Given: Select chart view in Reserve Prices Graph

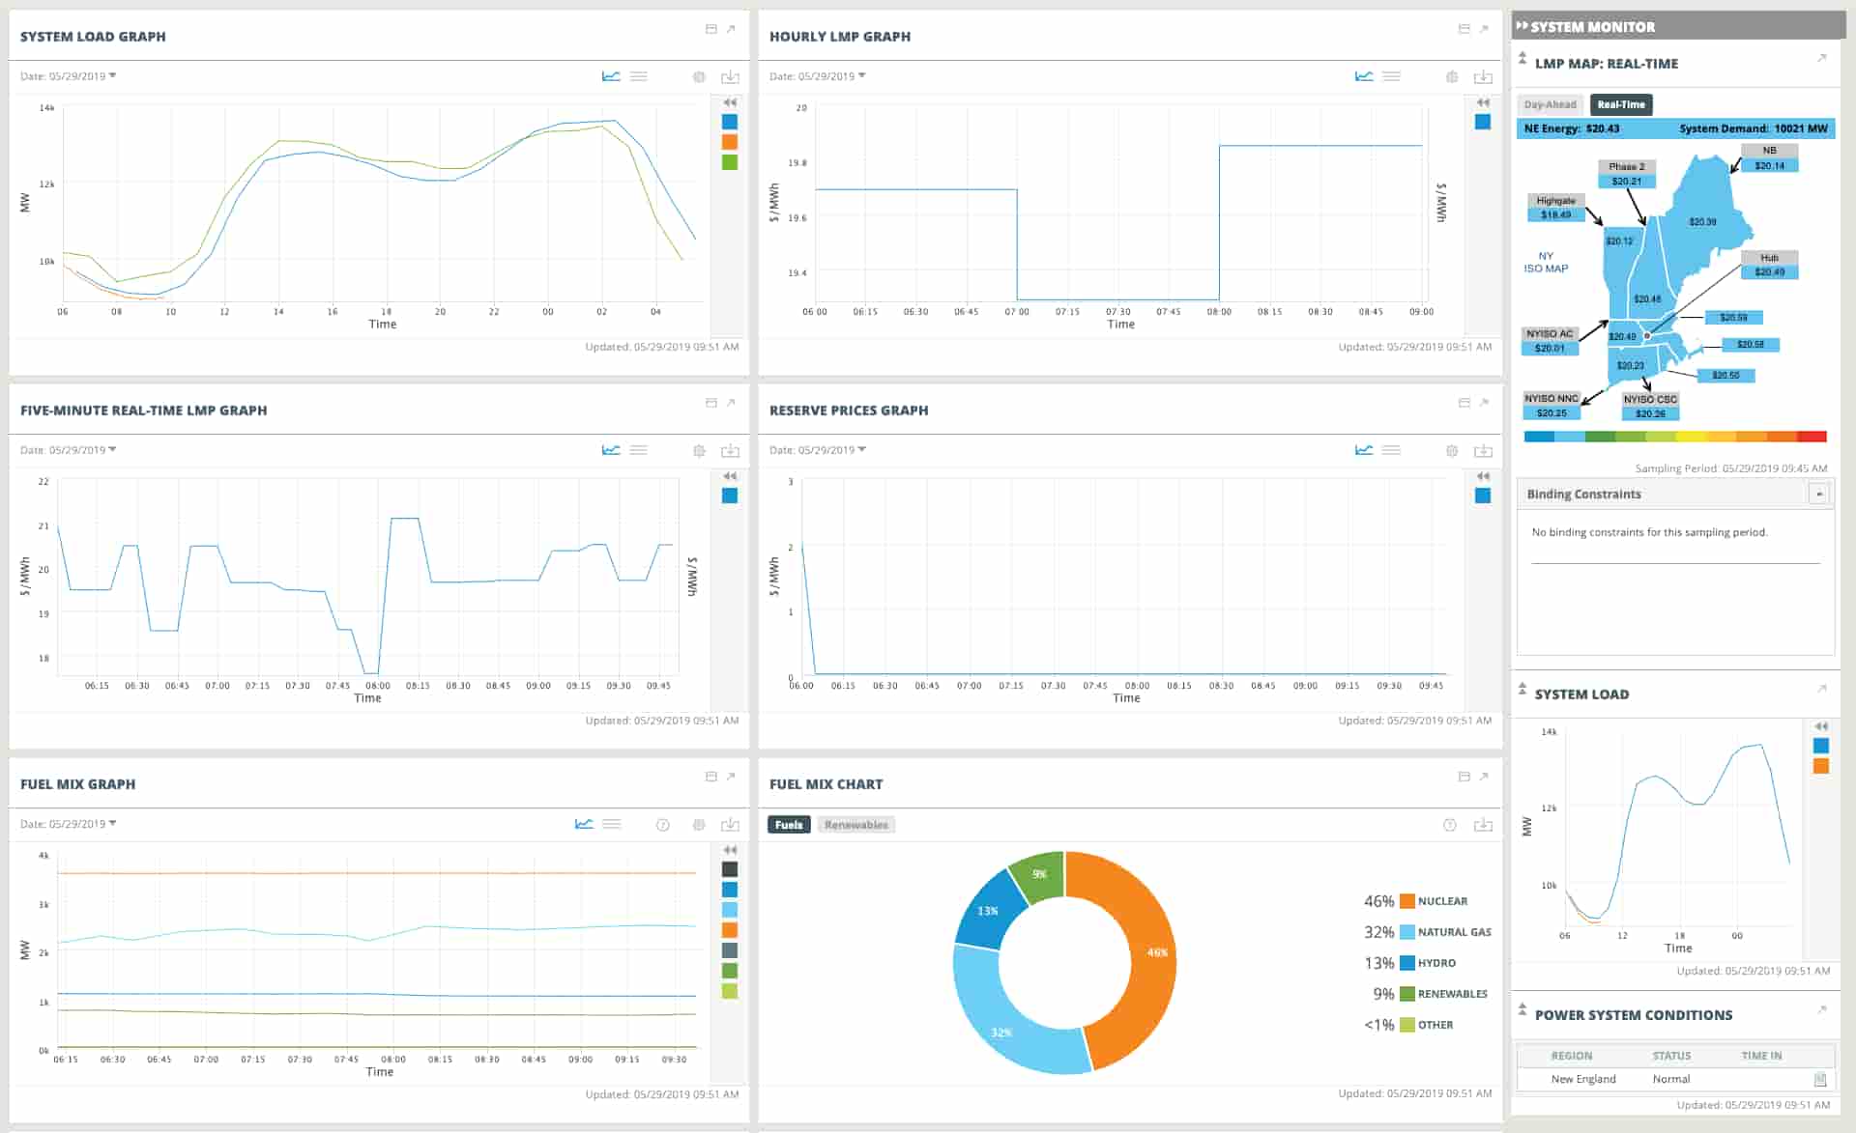Looking at the screenshot, I should [x=1364, y=450].
